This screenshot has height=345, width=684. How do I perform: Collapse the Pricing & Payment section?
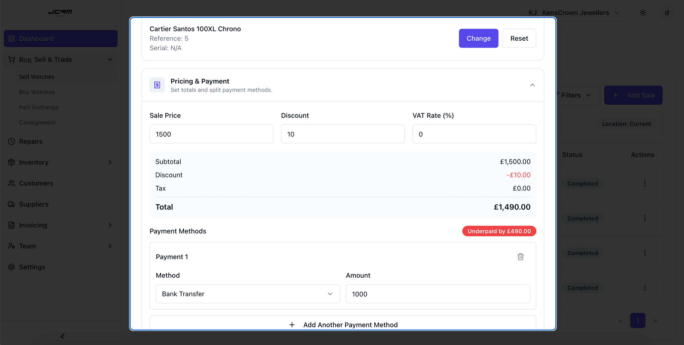532,85
